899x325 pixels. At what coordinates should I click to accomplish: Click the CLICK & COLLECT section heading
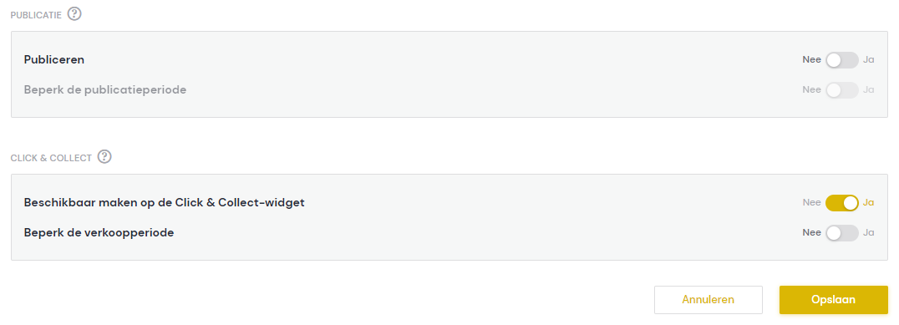point(51,158)
